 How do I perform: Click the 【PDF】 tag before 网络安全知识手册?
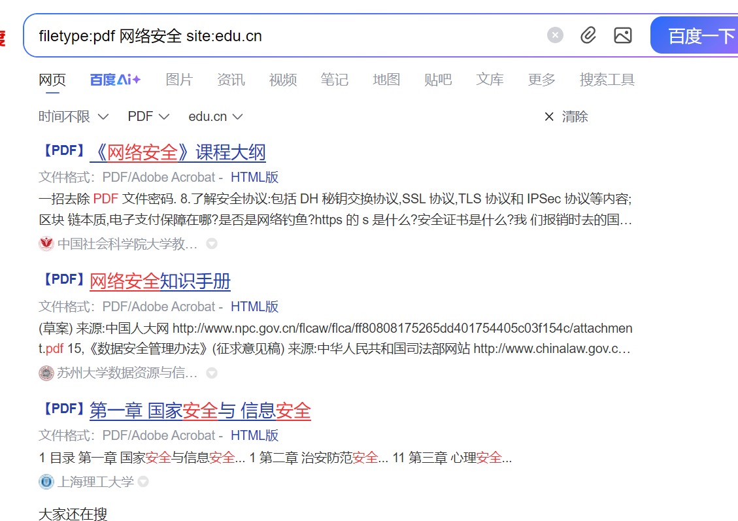tap(63, 279)
